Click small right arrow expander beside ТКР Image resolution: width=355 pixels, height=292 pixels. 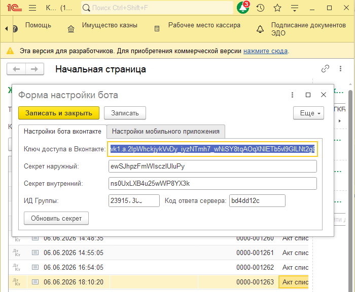pos(340,121)
